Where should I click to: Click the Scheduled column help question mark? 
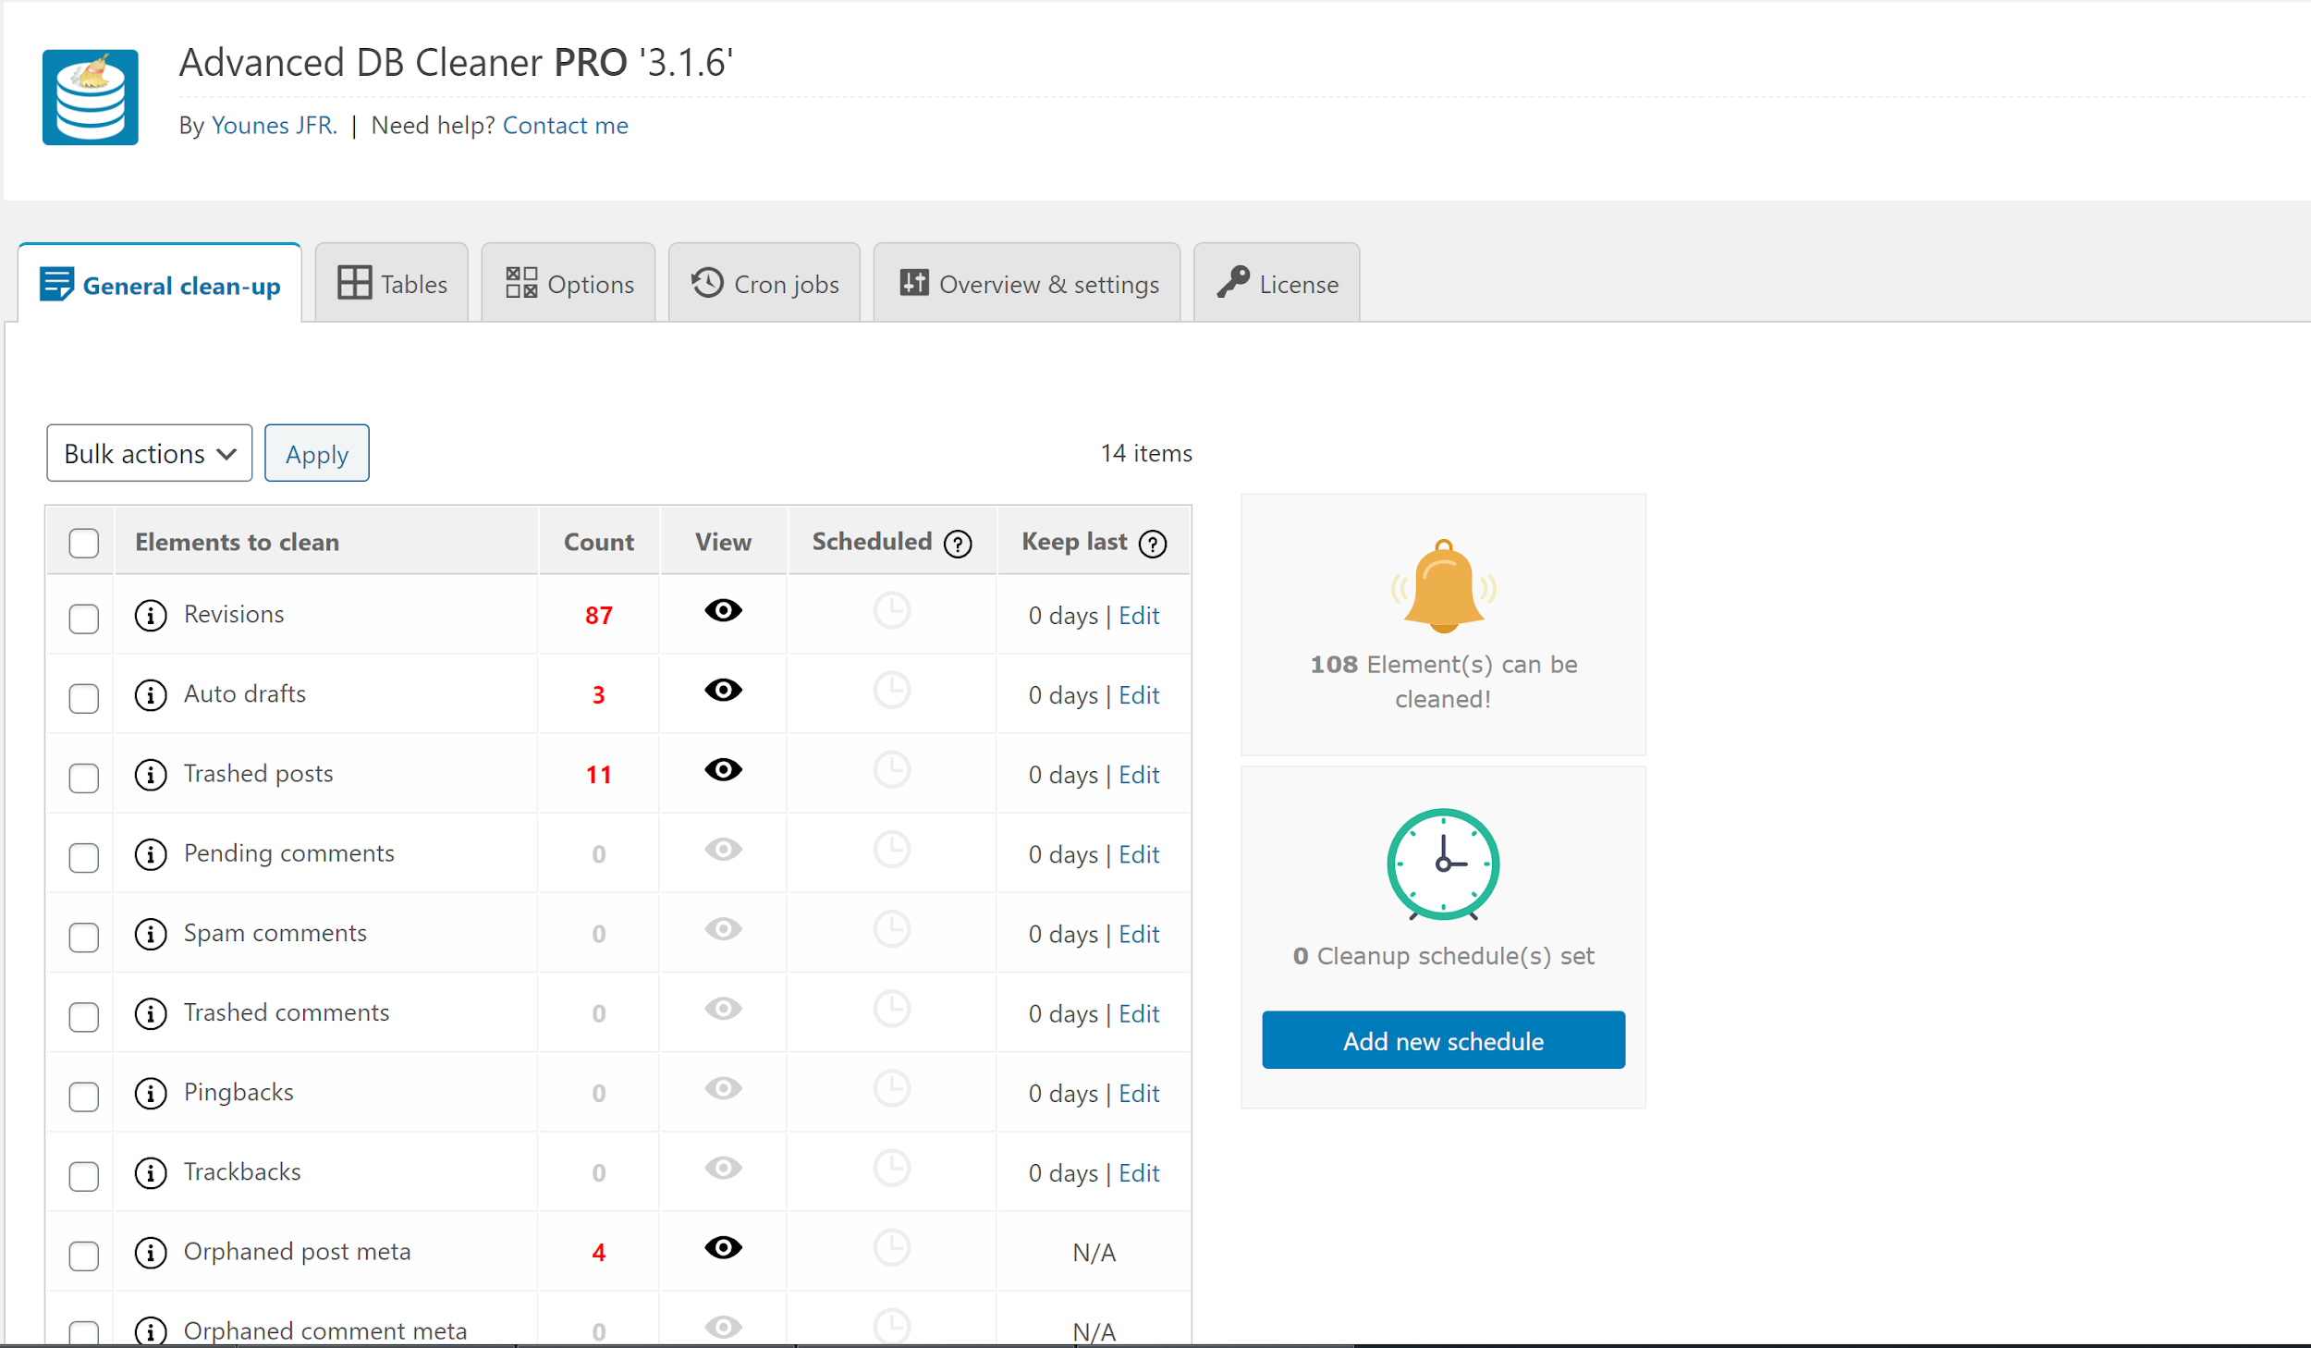coord(958,544)
